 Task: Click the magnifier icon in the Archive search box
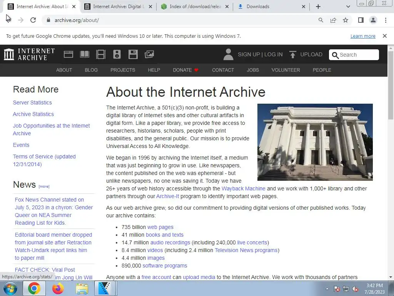coord(335,55)
